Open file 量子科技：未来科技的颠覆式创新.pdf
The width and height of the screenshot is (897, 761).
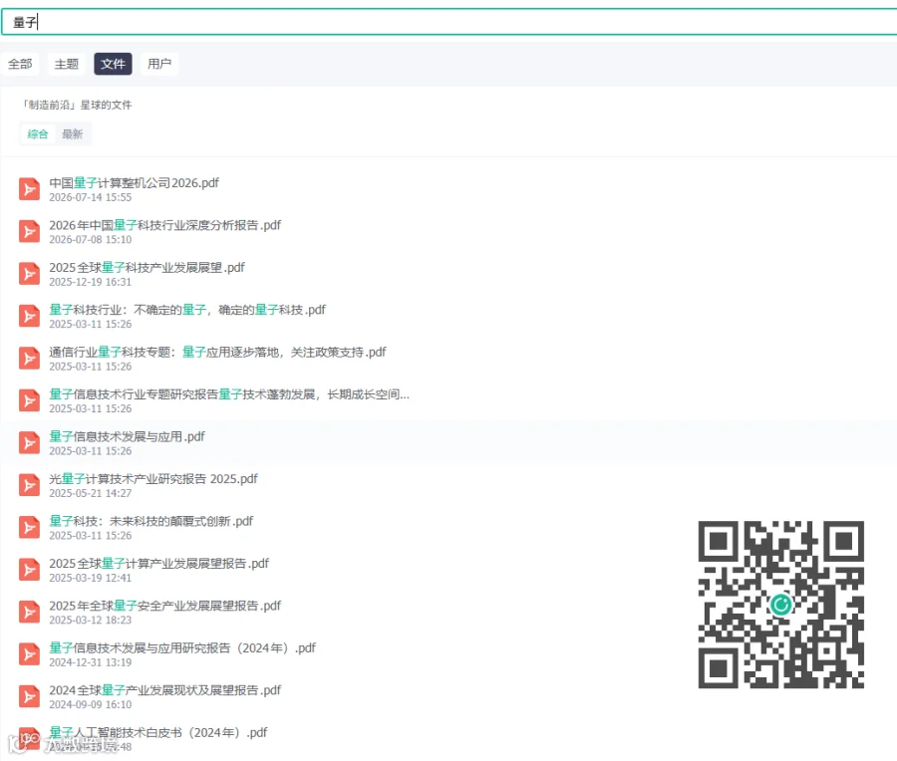coord(151,521)
